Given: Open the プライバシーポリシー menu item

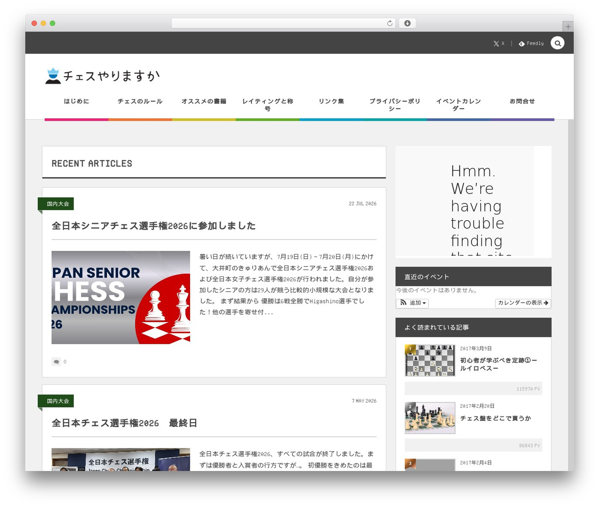Looking at the screenshot, I should (395, 105).
